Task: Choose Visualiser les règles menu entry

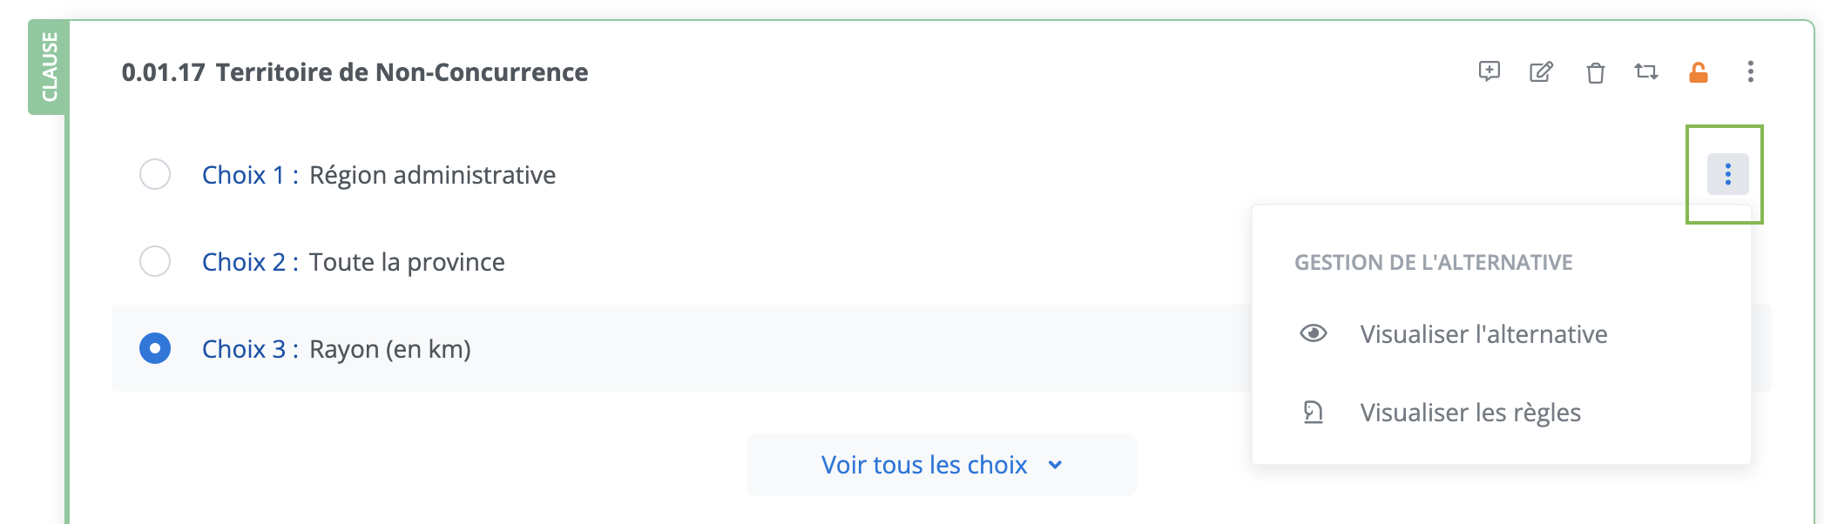Action: tap(1470, 413)
